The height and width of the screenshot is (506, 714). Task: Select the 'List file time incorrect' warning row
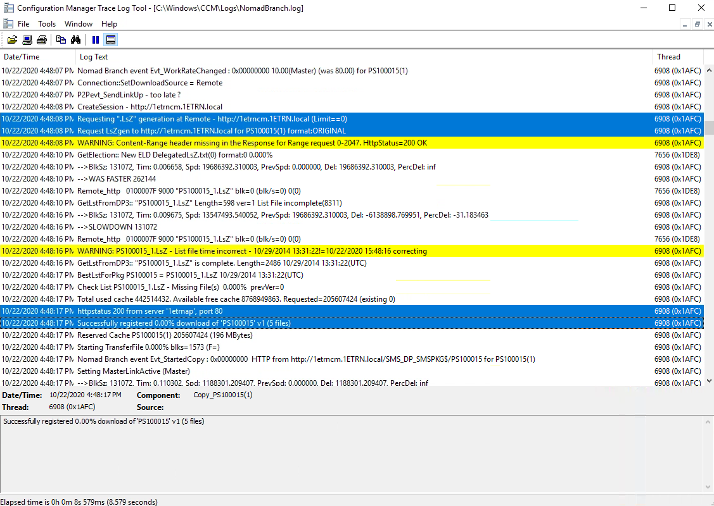317,251
